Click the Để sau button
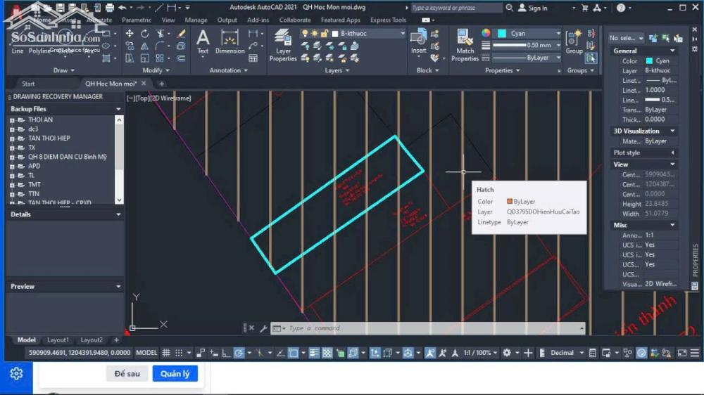 pyautogui.click(x=127, y=374)
